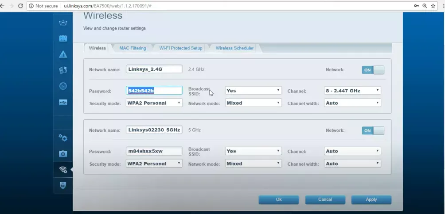Open External Storage USB icon
The height and width of the screenshot is (214, 445).
click(63, 102)
